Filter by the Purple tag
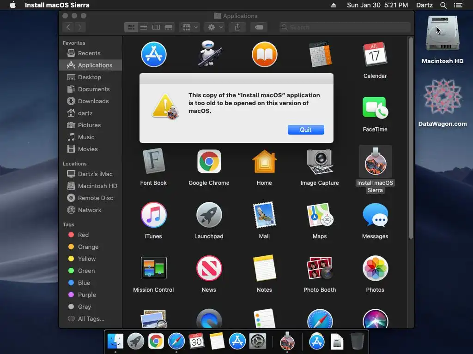 pyautogui.click(x=90, y=295)
